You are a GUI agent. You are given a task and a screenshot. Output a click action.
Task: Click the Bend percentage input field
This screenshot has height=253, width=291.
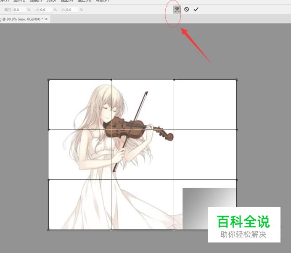coord(20,10)
